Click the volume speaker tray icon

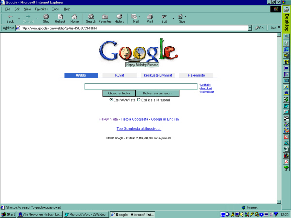[x=242, y=215]
